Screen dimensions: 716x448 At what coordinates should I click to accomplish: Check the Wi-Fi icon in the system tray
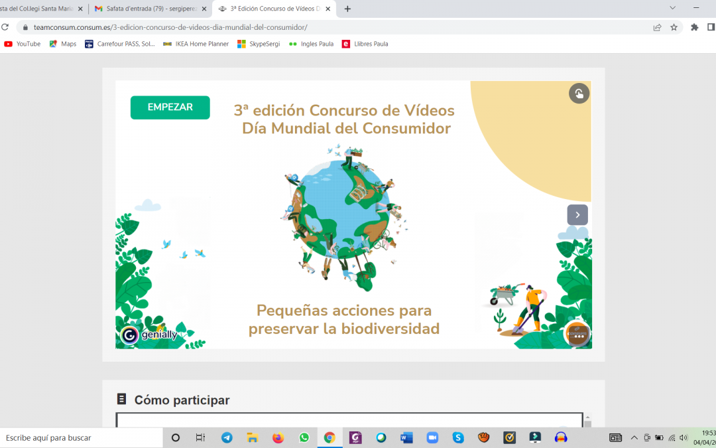(672, 437)
